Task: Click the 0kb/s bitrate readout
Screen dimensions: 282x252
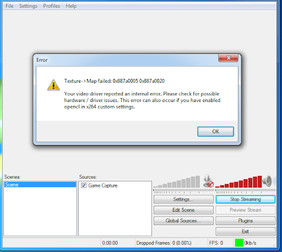Action: (x=250, y=243)
